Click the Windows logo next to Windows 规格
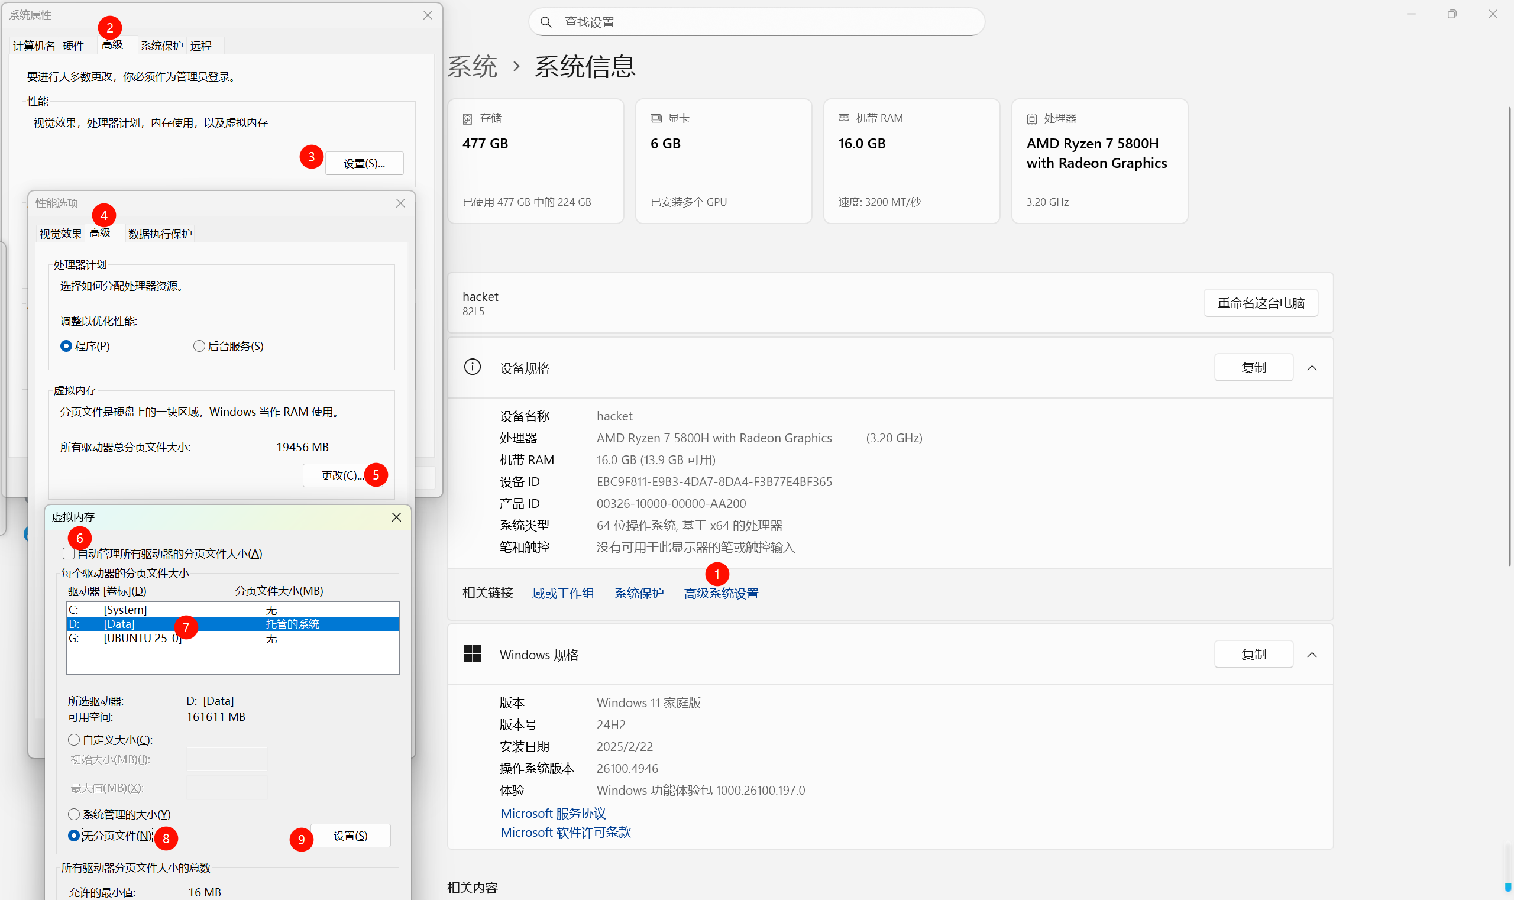 pyautogui.click(x=472, y=654)
